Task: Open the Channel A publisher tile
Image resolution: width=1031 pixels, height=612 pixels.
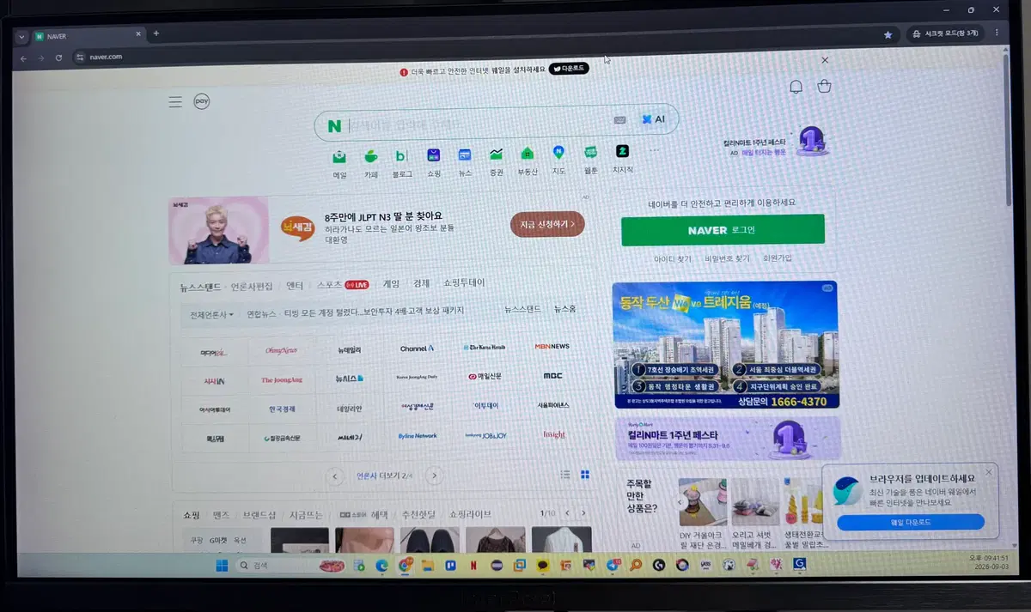Action: point(418,348)
